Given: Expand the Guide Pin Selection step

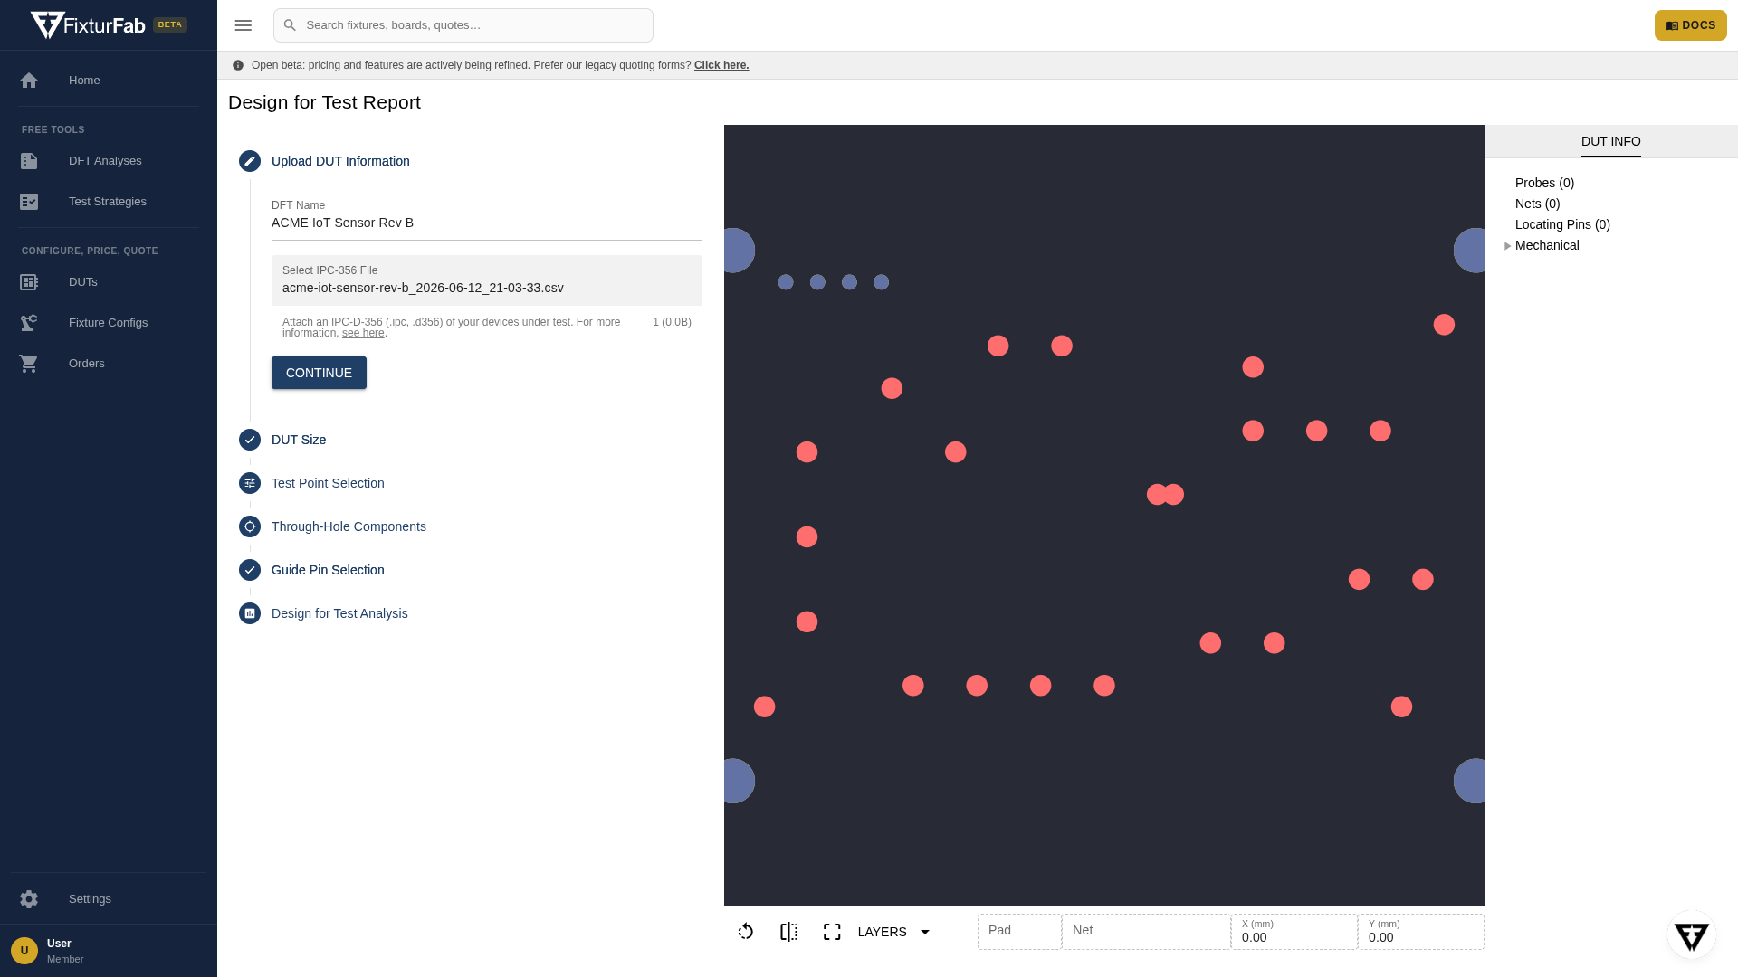Looking at the screenshot, I should 328,570.
